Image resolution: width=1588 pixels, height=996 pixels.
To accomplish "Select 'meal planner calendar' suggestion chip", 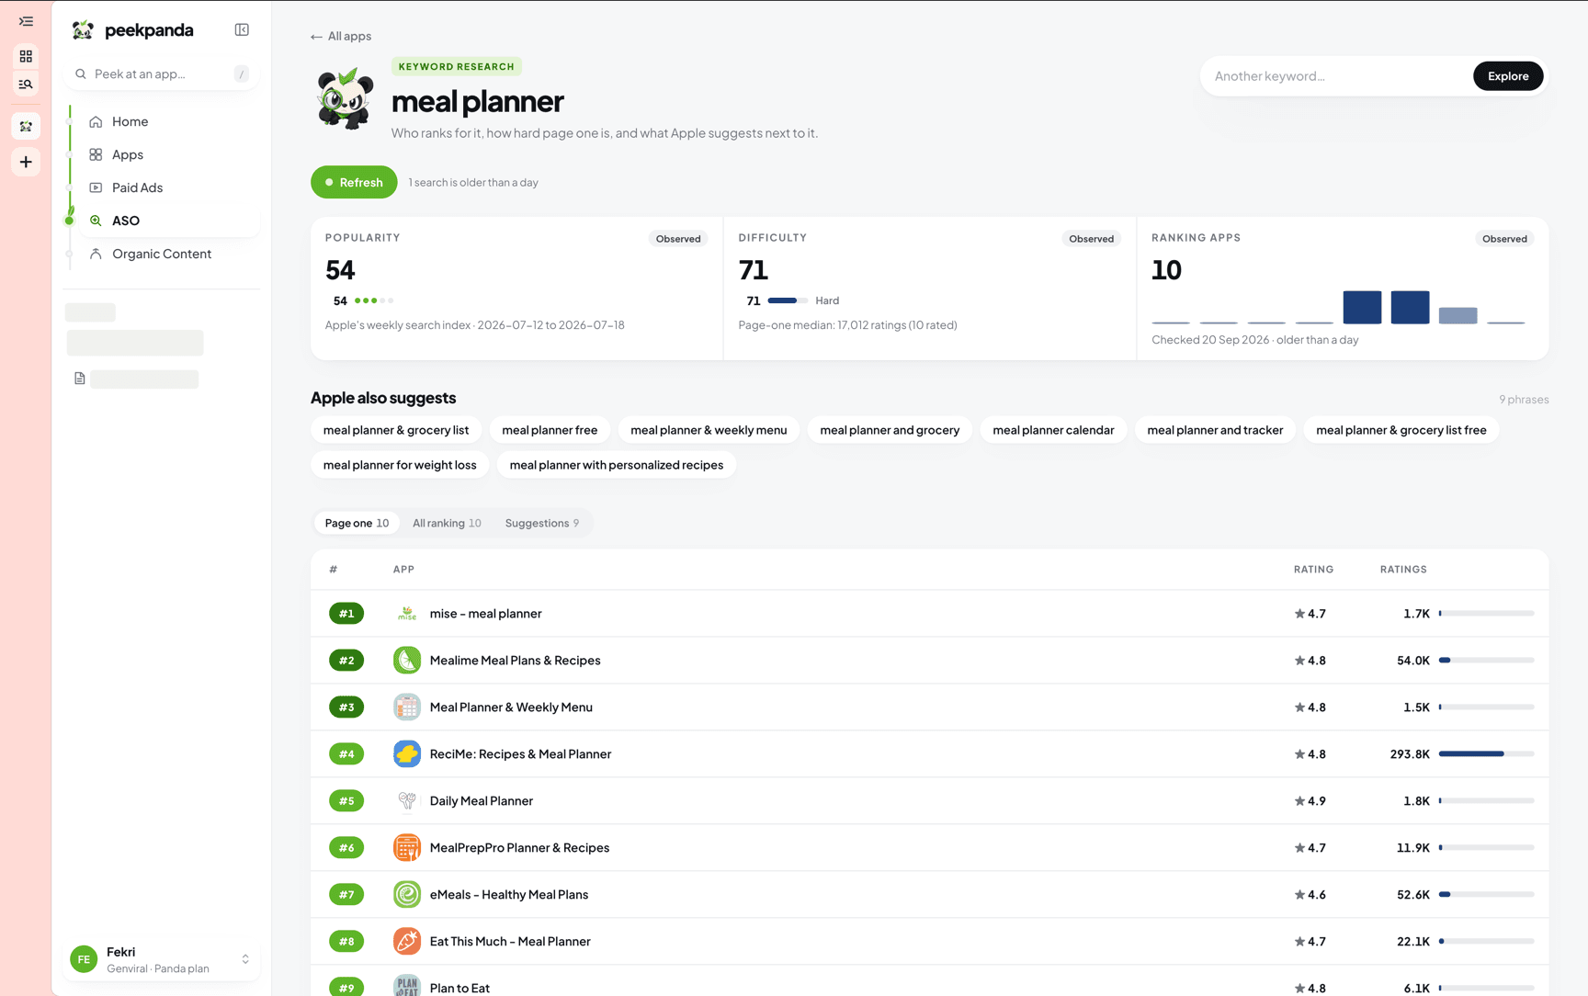I will coord(1053,430).
